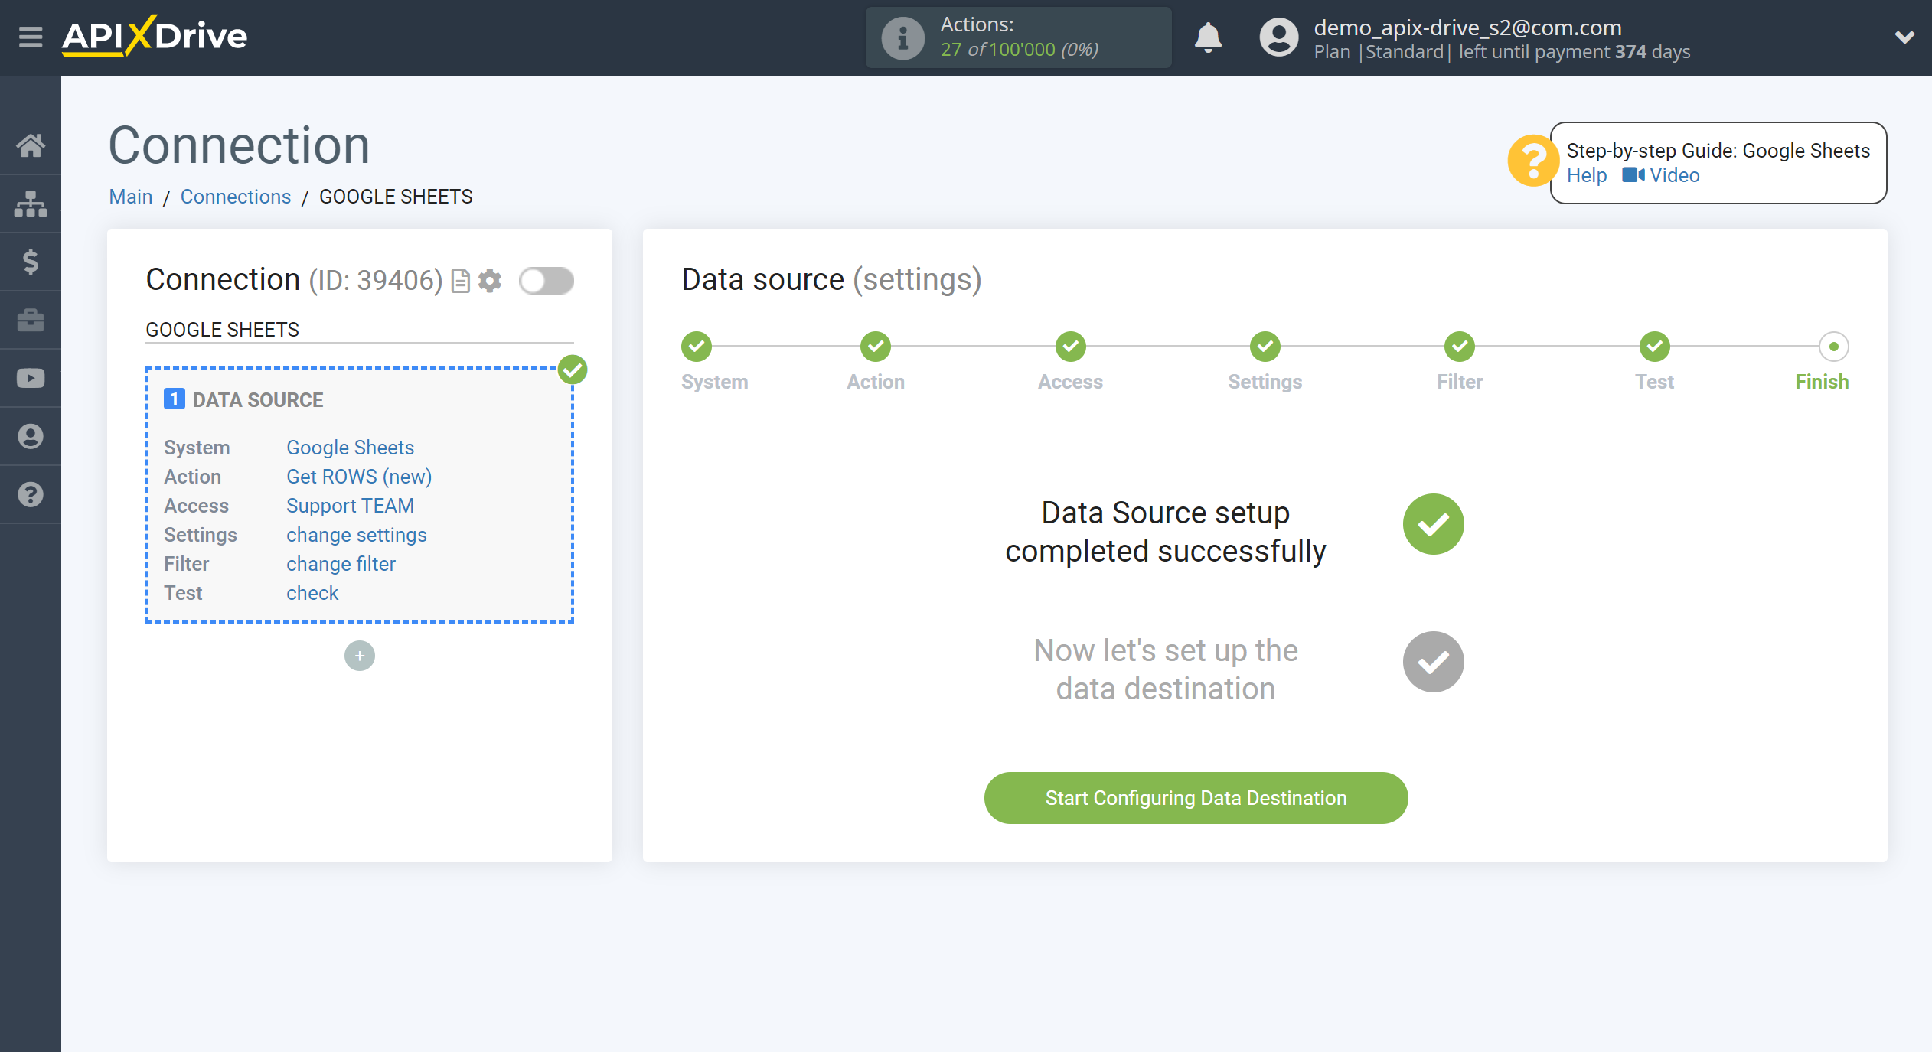This screenshot has height=1052, width=1932.
Task: Click the add new data source plus button
Action: [359, 656]
